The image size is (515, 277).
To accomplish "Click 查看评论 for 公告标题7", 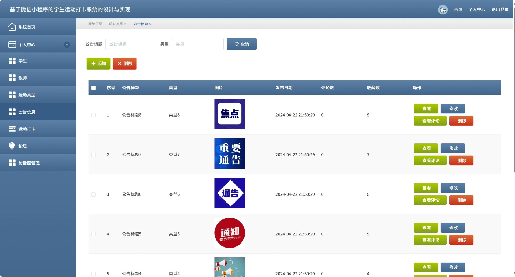I will 430,160.
